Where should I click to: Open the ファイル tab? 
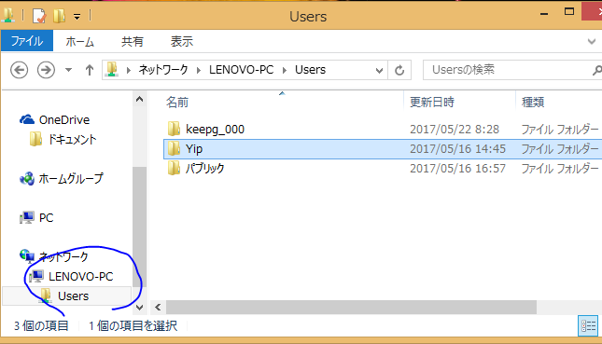27,41
